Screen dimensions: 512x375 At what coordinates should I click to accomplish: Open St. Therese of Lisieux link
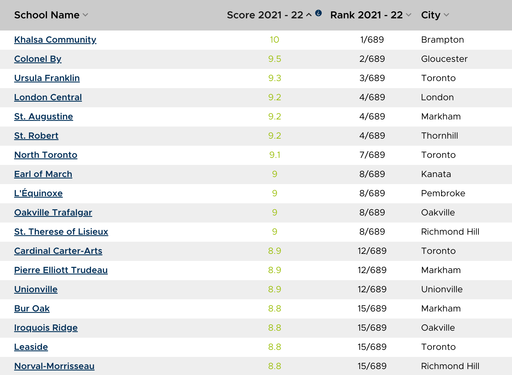click(61, 232)
